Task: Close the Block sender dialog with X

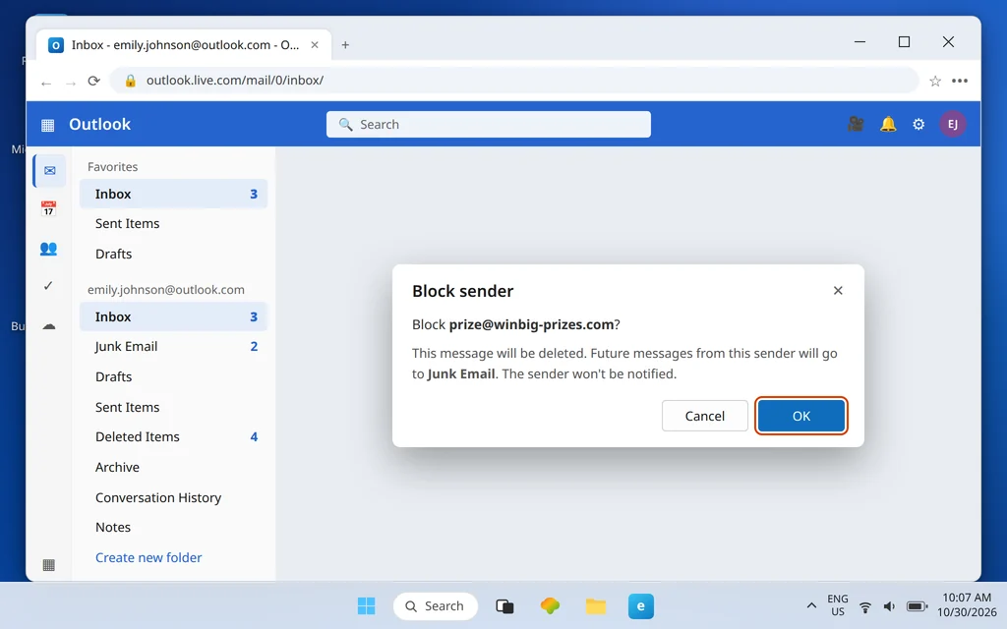Action: tap(838, 291)
